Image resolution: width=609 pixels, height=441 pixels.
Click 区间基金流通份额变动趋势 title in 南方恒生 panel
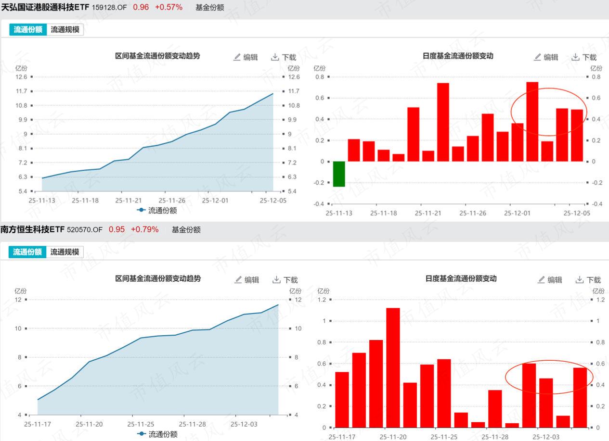tap(158, 278)
